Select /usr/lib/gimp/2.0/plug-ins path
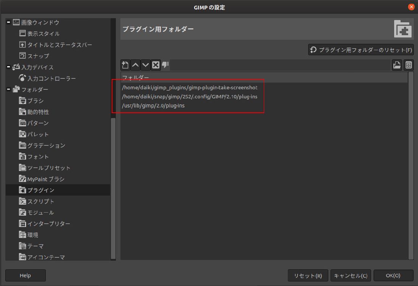 tap(153, 106)
